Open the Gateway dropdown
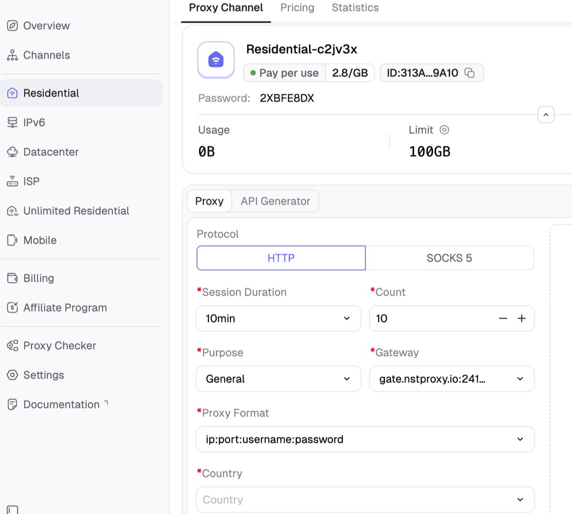 click(452, 379)
